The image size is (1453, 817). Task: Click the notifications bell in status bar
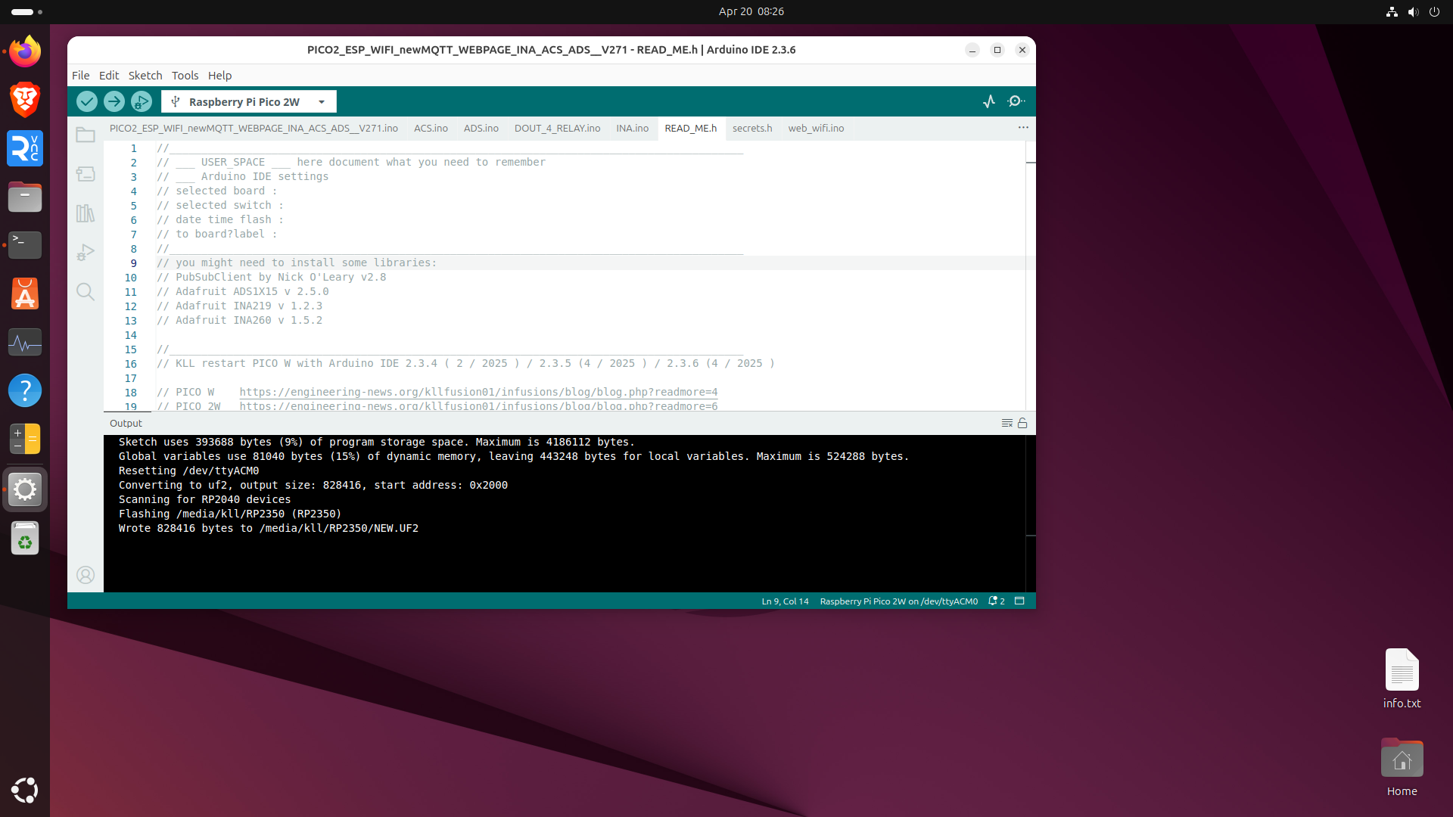[996, 601]
